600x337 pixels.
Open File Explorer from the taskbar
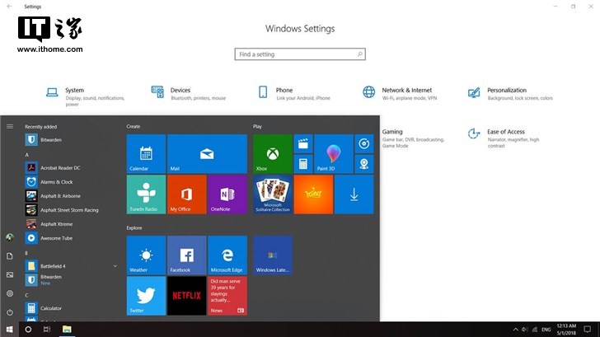(x=67, y=330)
